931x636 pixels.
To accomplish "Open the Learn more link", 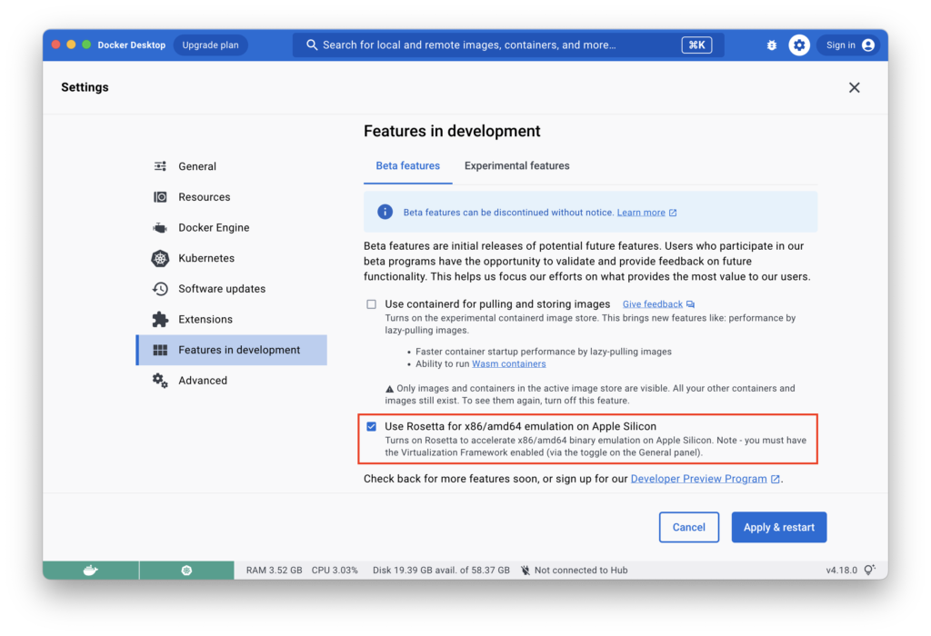I will point(641,213).
